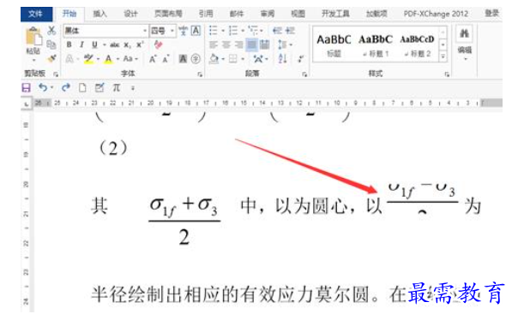Click the multilevel list icon

pos(253,31)
